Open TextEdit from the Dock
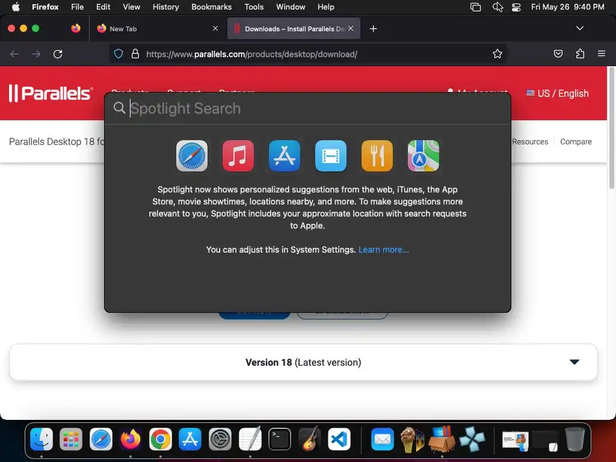 point(250,439)
